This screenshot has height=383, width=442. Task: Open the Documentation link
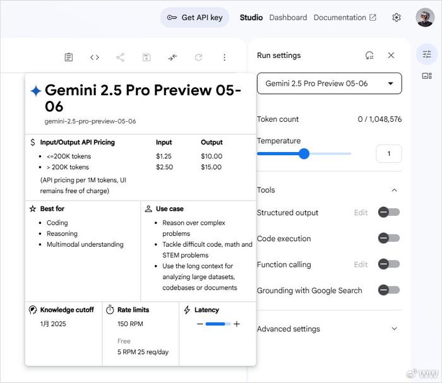[x=345, y=18]
